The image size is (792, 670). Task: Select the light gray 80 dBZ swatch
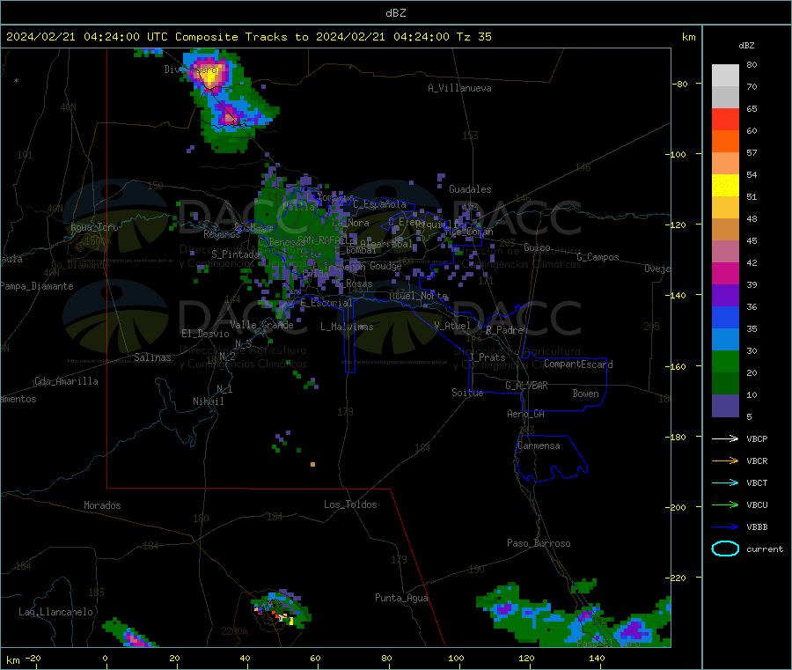725,76
